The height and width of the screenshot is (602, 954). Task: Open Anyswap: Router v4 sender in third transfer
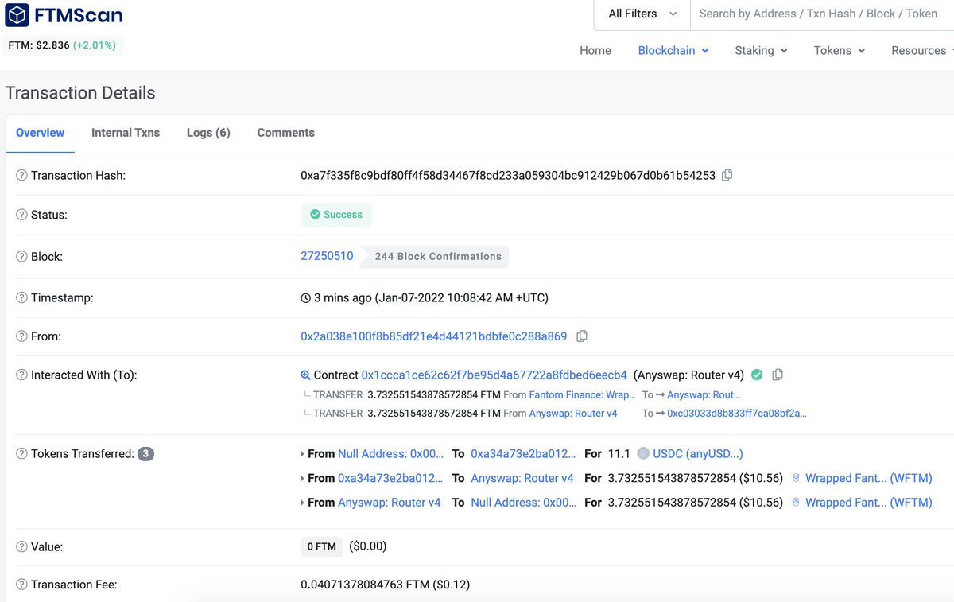coord(390,503)
